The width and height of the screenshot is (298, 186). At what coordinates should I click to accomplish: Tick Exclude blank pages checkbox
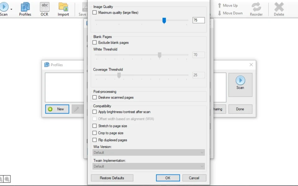[94, 42]
